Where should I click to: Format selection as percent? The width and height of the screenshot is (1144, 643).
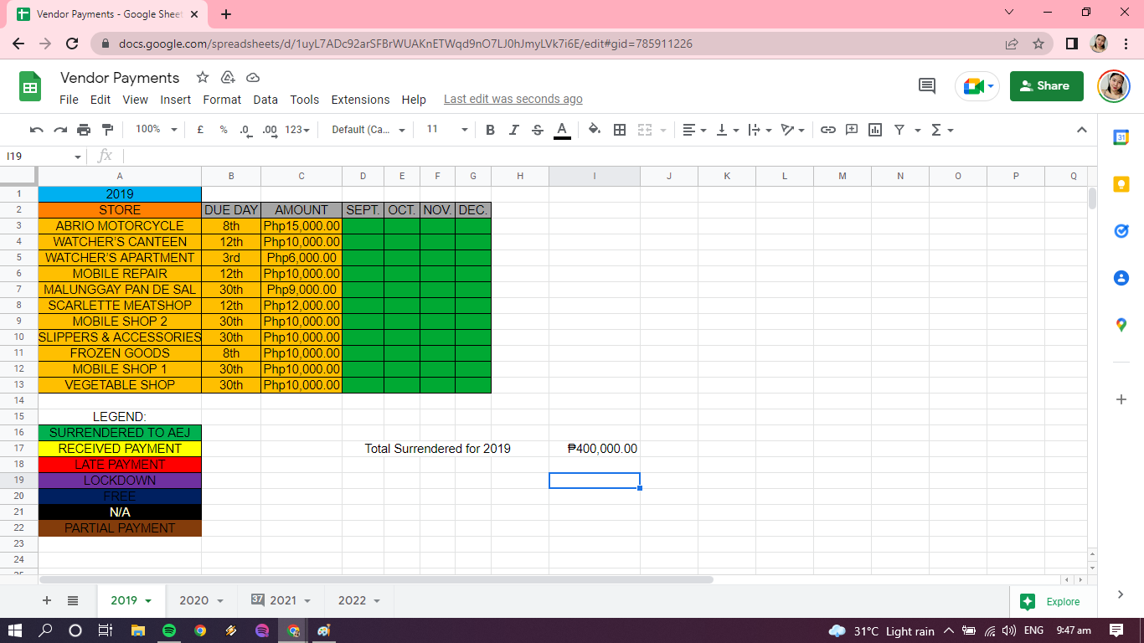pos(224,130)
